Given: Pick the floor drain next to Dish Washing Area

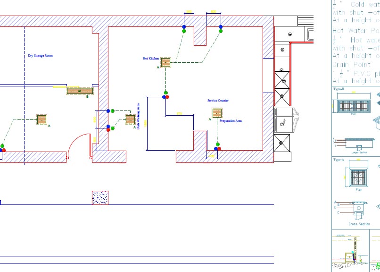Looking at the screenshot, I should coord(130,119).
